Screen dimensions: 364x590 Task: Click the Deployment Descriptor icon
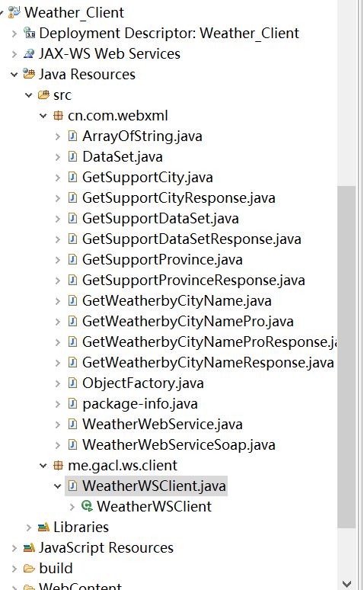[30, 33]
